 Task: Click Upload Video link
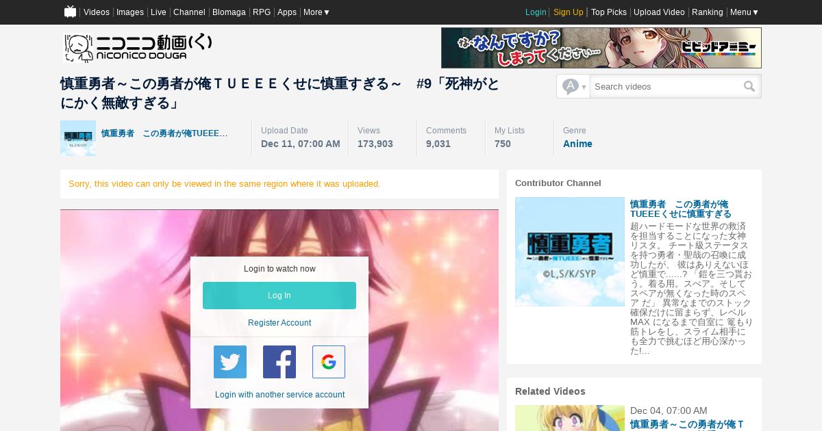point(659,12)
